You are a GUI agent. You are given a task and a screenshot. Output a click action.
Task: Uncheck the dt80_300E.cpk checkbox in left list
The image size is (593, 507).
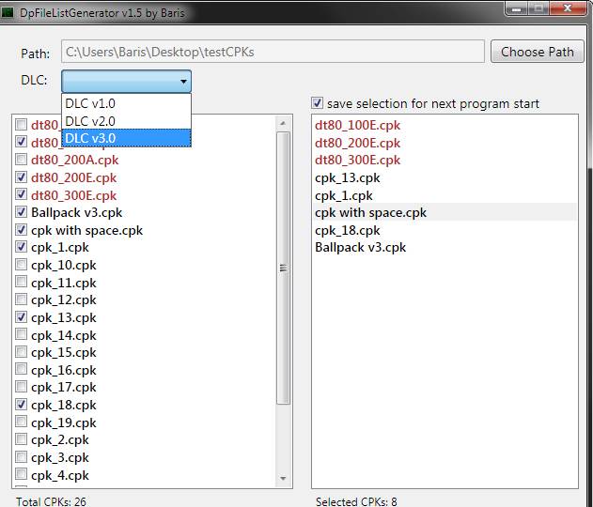tap(22, 194)
